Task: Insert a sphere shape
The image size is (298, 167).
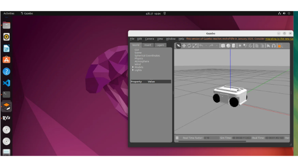Action: (x=228, y=46)
